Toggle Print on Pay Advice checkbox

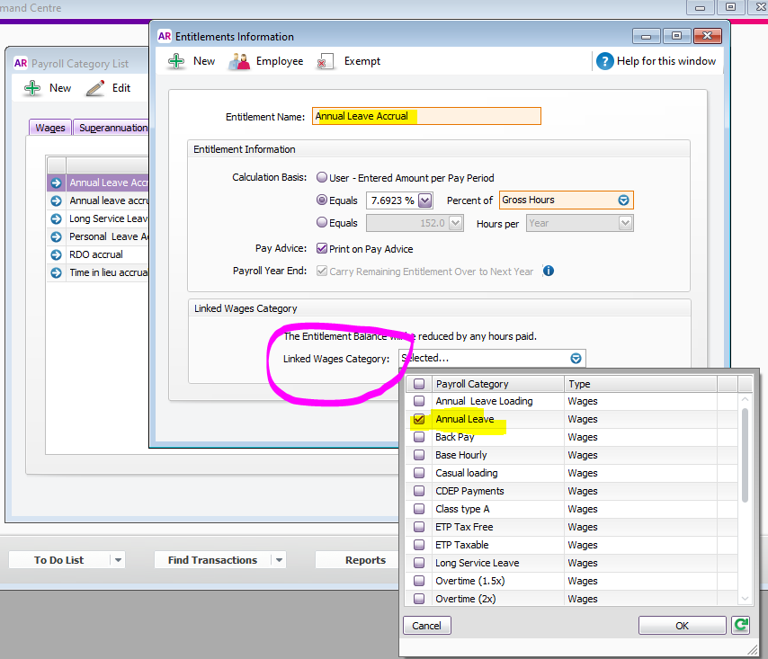click(x=322, y=248)
